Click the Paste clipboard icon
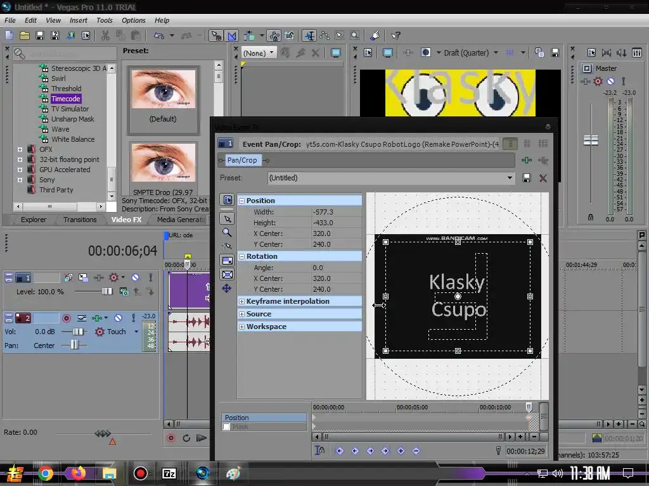 point(136,35)
